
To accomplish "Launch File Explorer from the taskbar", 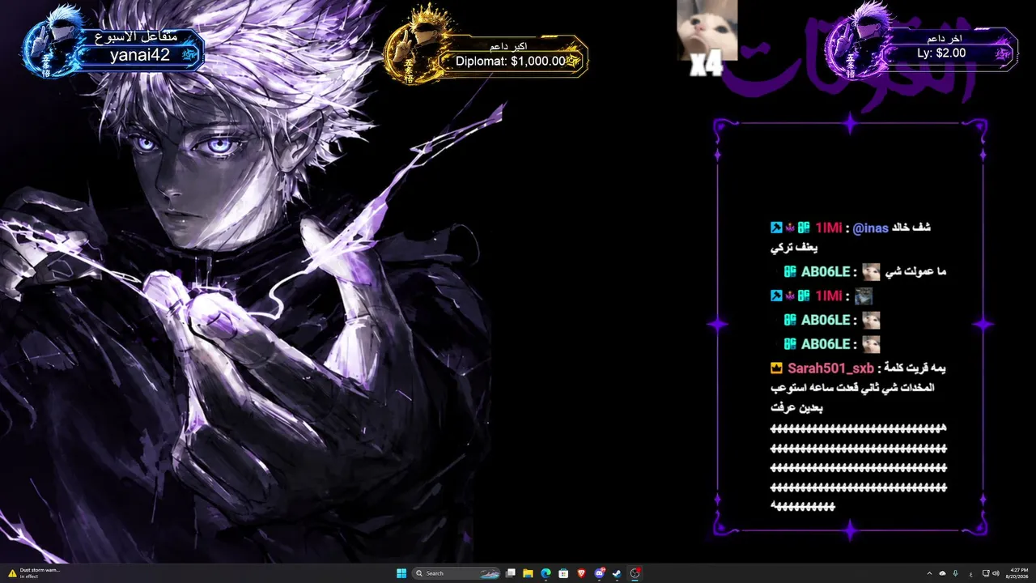I will [528, 573].
